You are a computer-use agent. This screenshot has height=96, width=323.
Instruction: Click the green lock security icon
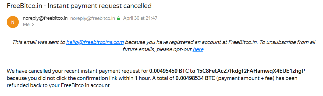[x=118, y=18]
